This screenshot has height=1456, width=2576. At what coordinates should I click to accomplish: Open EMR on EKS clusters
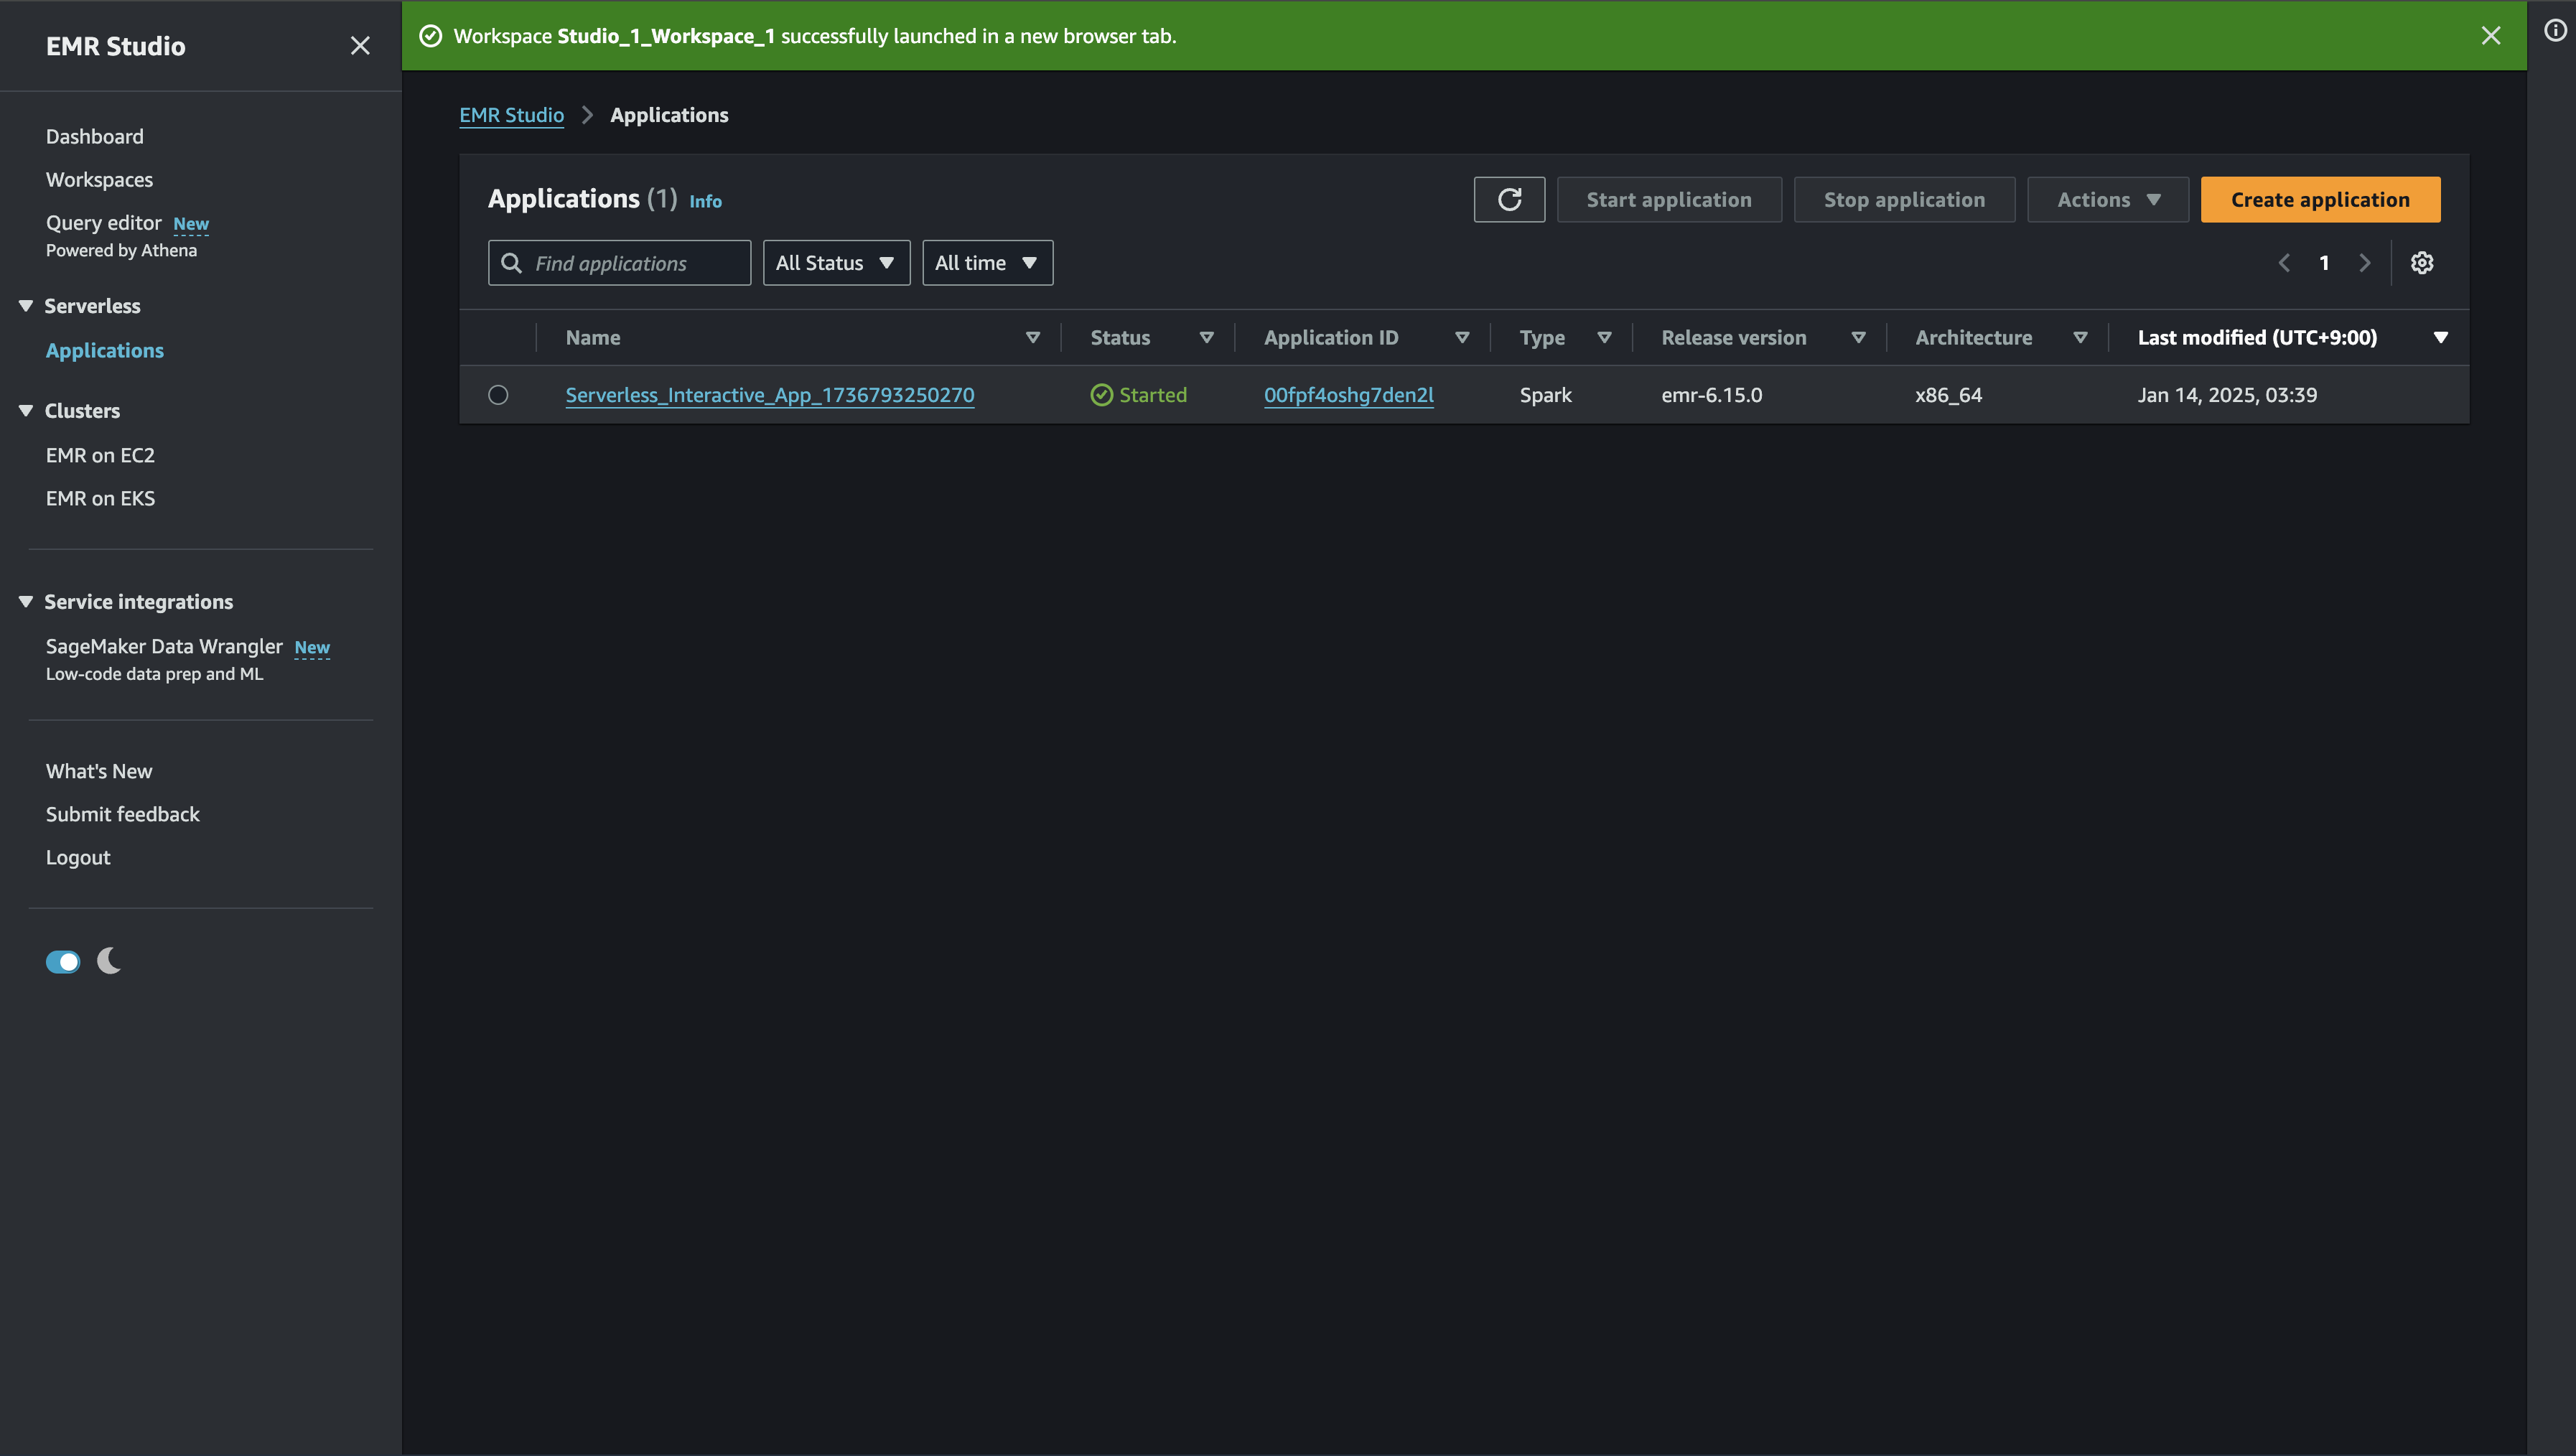coord(100,498)
